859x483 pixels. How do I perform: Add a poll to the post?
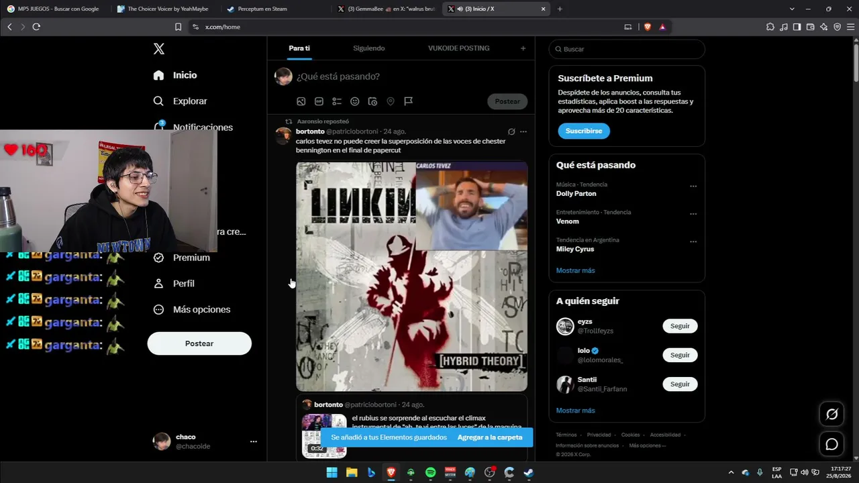tap(337, 101)
